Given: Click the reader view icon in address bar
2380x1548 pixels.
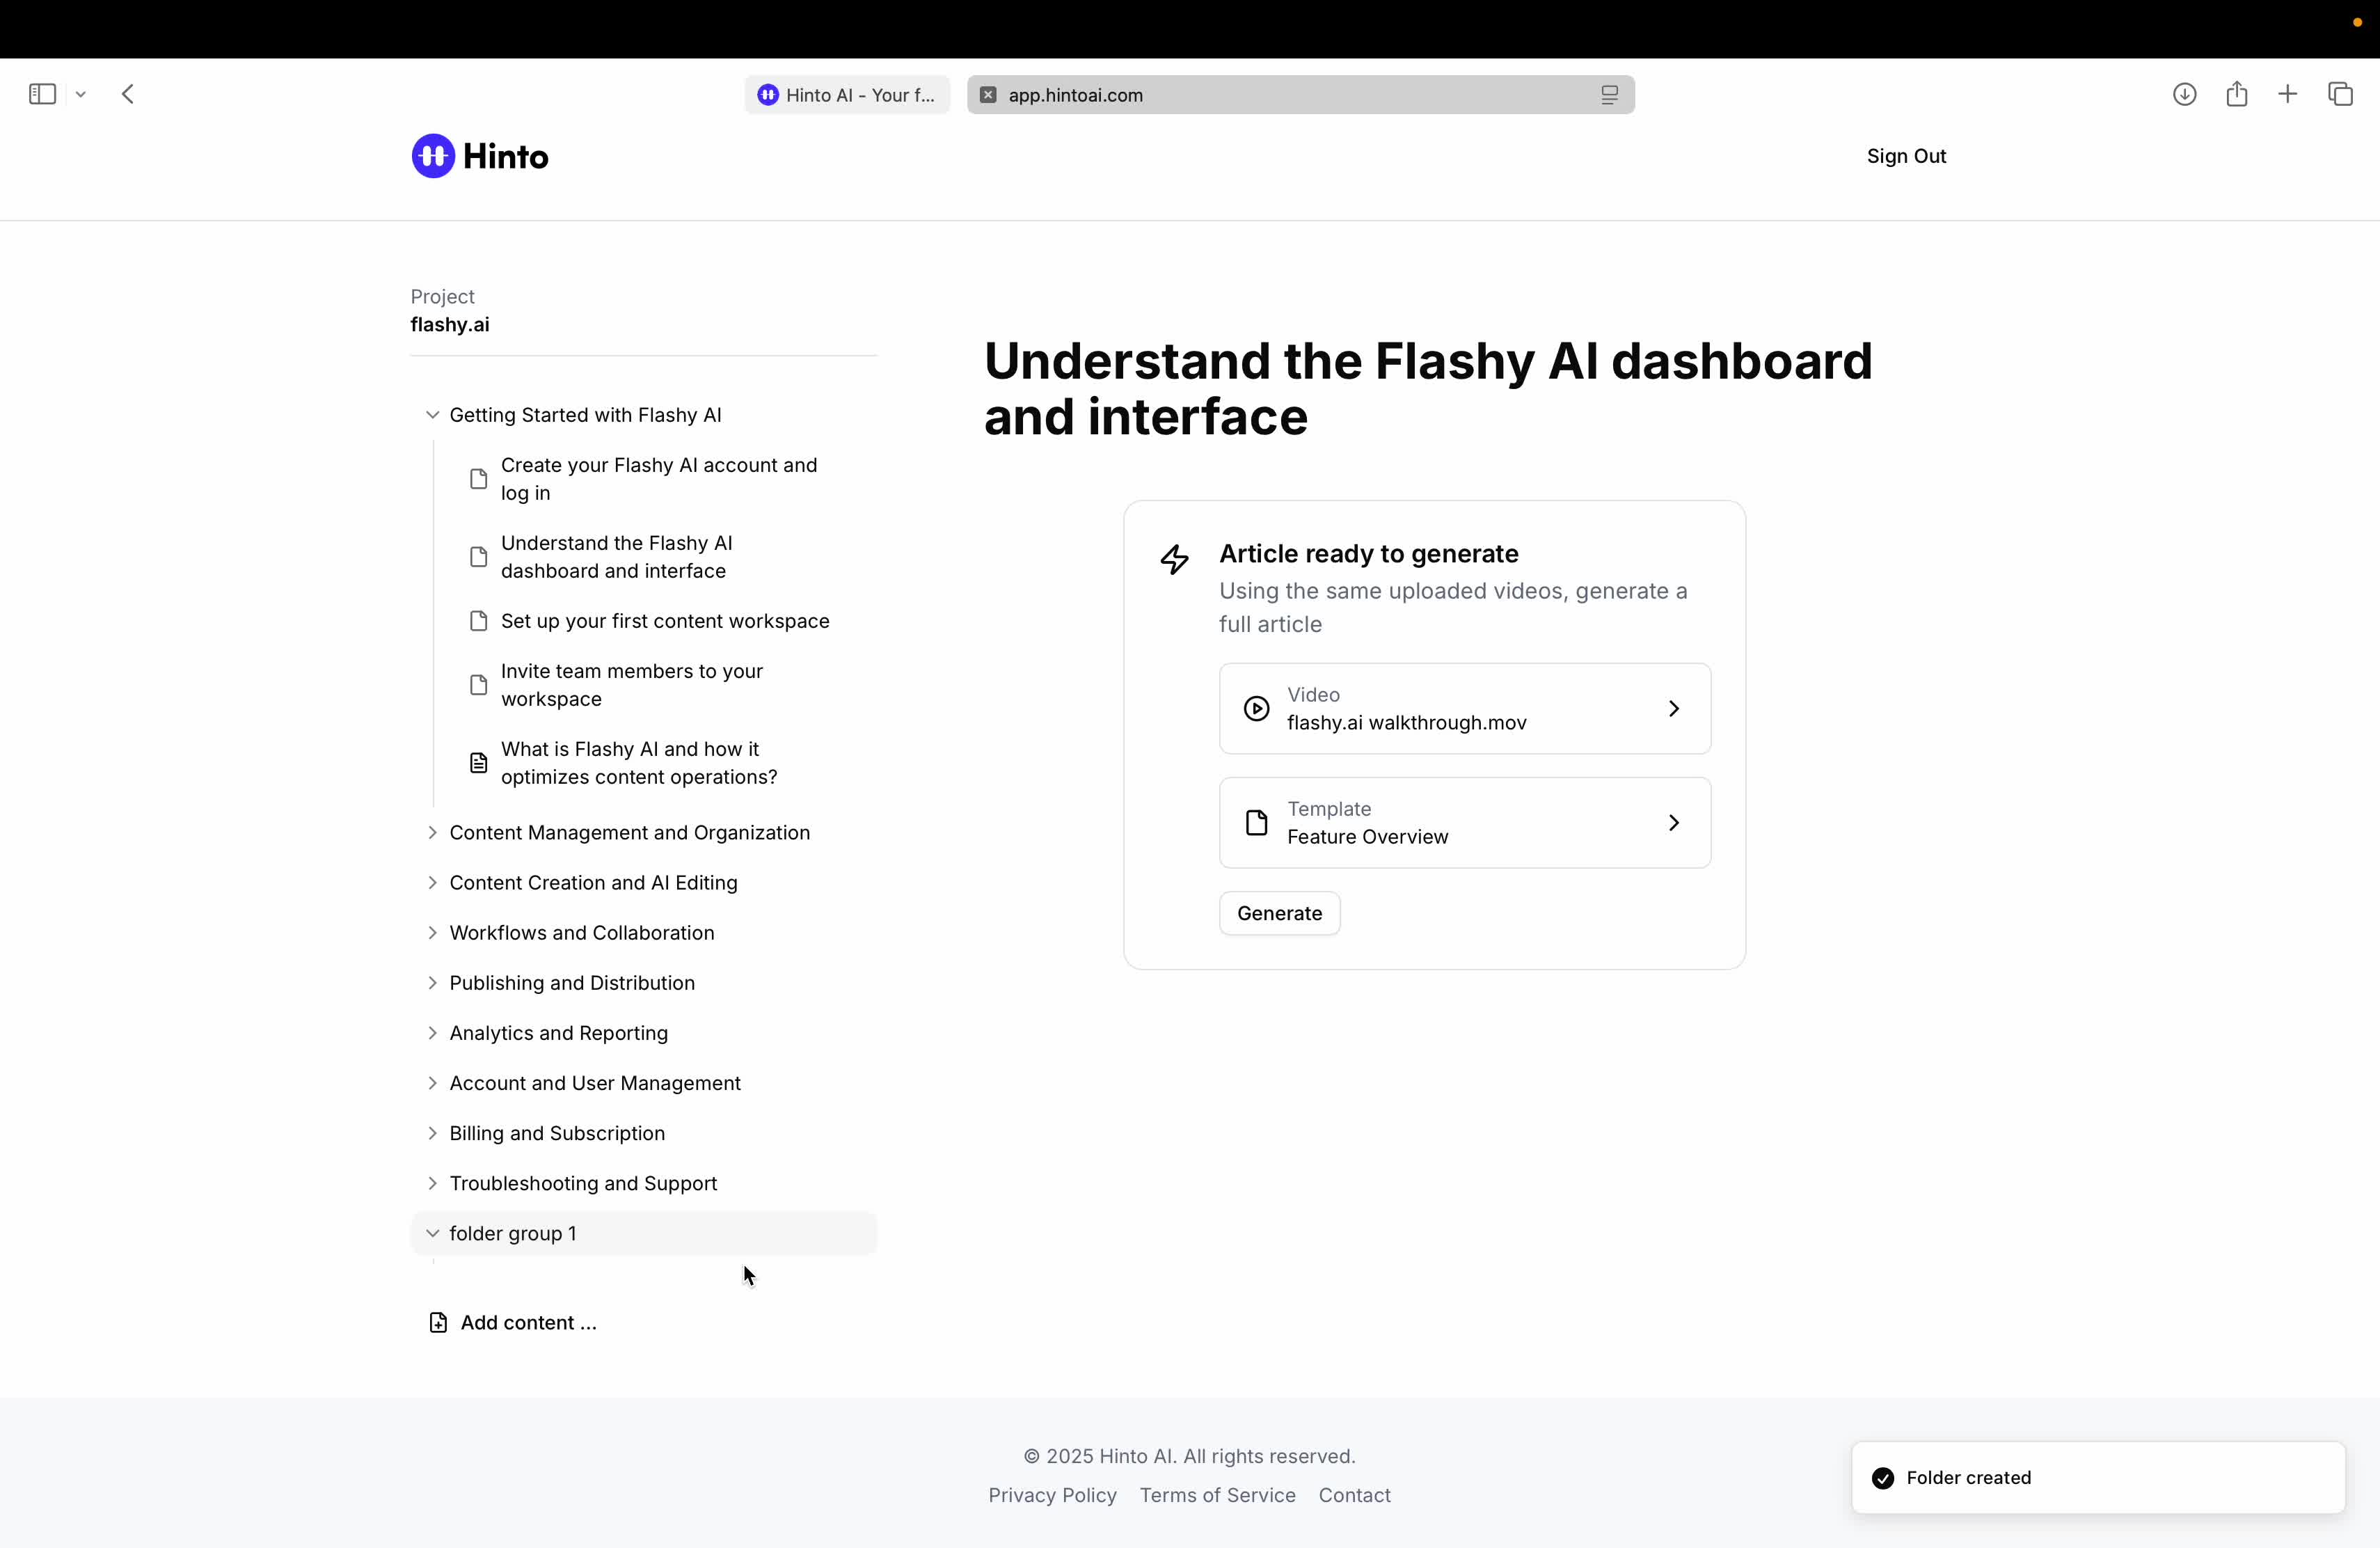Looking at the screenshot, I should pos(1609,95).
